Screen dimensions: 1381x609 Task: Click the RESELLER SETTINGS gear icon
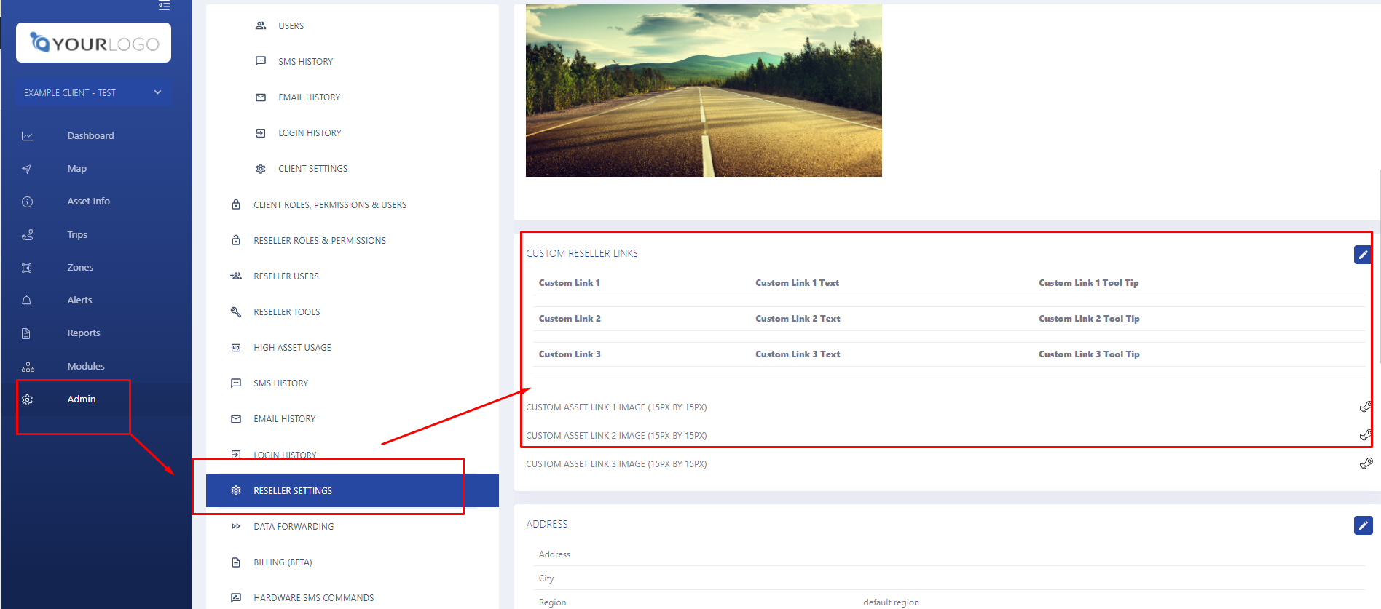coord(236,490)
